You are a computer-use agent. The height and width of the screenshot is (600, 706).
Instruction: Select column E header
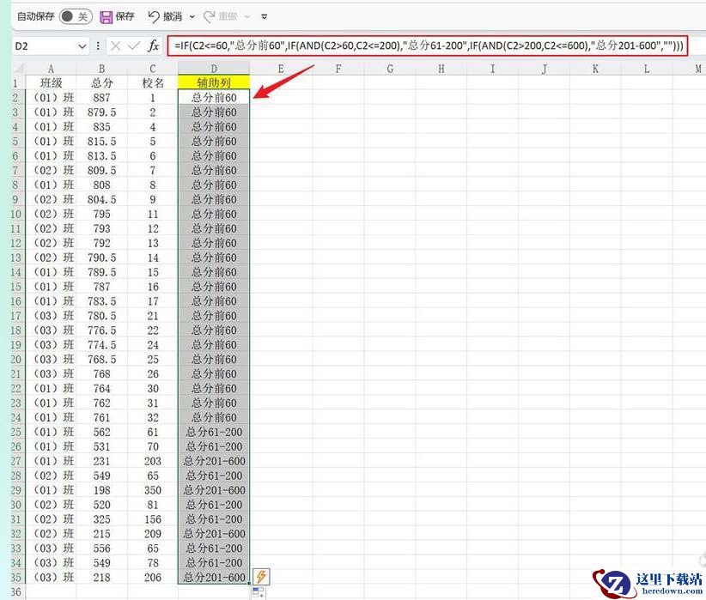coord(281,69)
